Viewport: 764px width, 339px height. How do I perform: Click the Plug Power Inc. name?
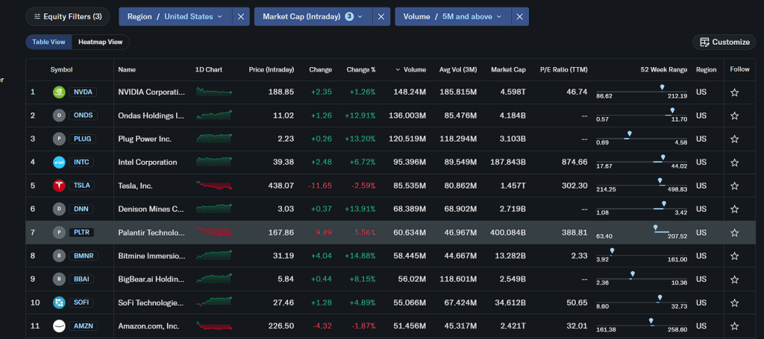point(145,139)
